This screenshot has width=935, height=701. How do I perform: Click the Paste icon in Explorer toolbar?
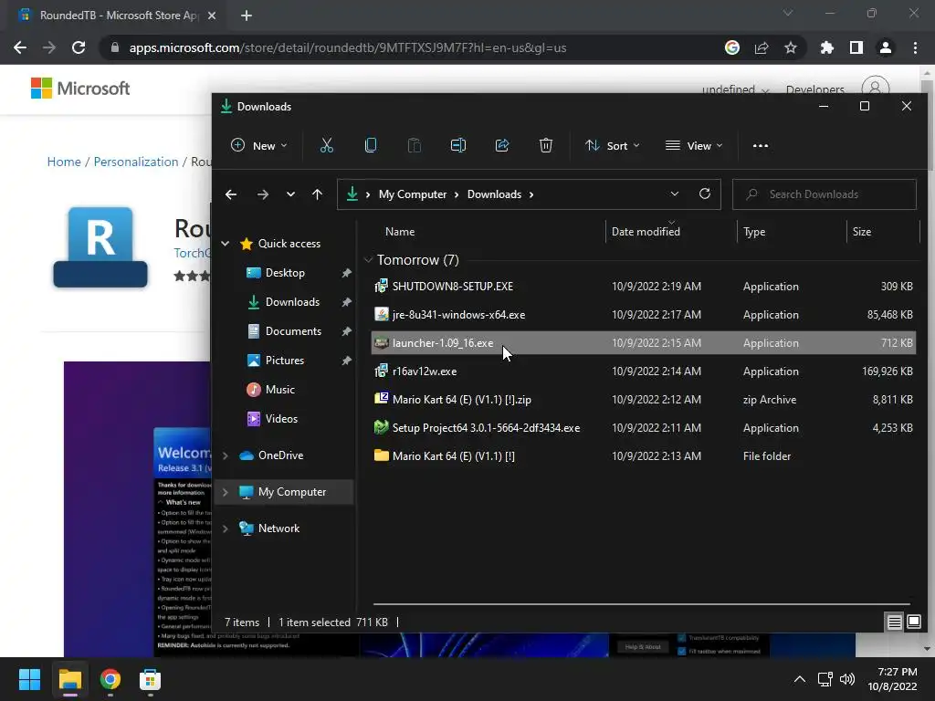[414, 145]
